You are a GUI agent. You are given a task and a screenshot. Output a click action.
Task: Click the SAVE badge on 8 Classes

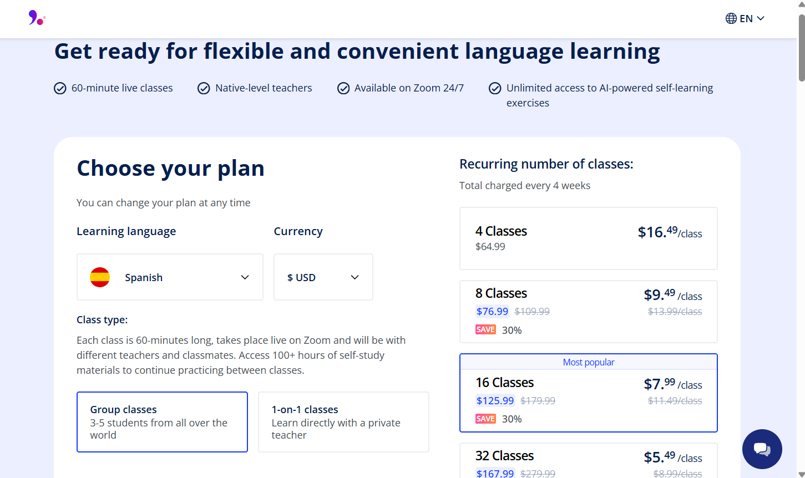coord(485,330)
